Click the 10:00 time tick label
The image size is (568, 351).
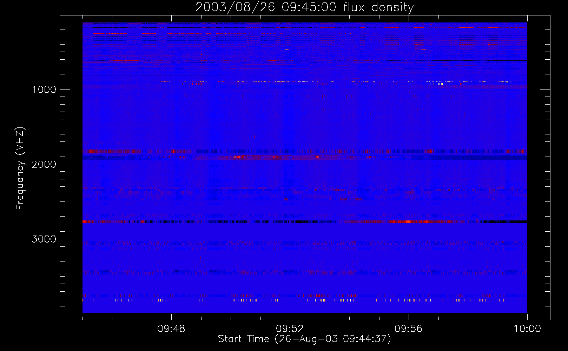pos(527,329)
